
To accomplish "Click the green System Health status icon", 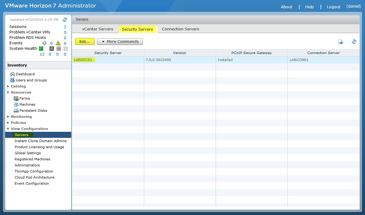I will click(41, 48).
